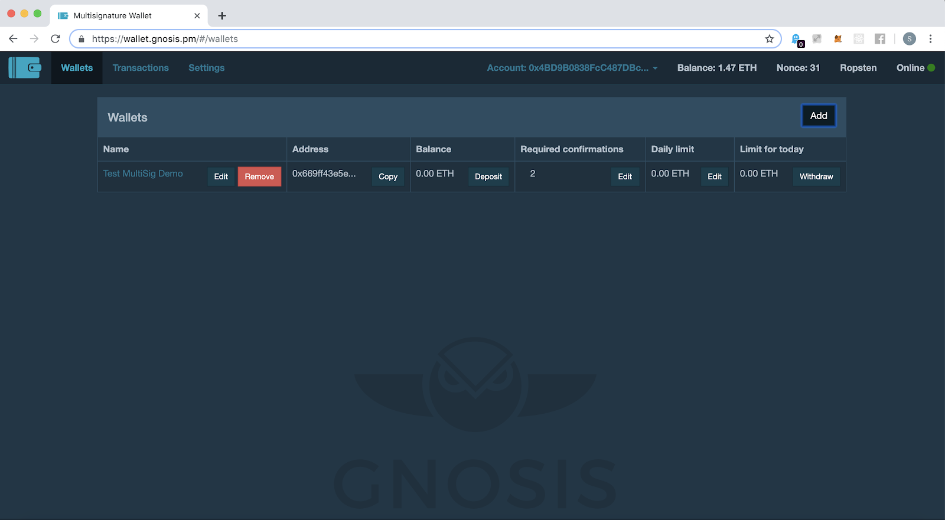Click the browser reload icon
945x520 pixels.
pyautogui.click(x=56, y=39)
